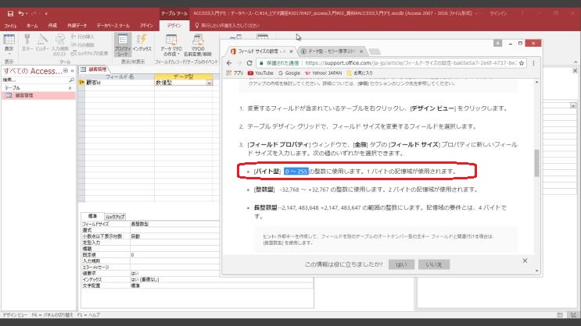Open the アプリ bookmarks shortcut
581x326 pixels.
(235, 73)
